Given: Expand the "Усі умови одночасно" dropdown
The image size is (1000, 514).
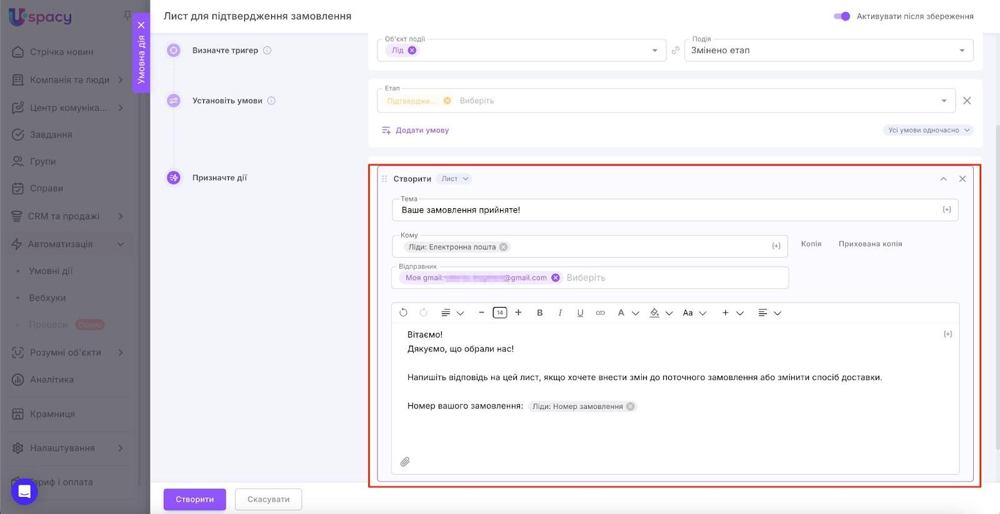Looking at the screenshot, I should [928, 130].
